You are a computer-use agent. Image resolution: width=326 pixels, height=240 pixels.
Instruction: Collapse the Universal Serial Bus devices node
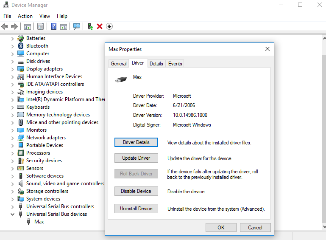click(x=12, y=214)
